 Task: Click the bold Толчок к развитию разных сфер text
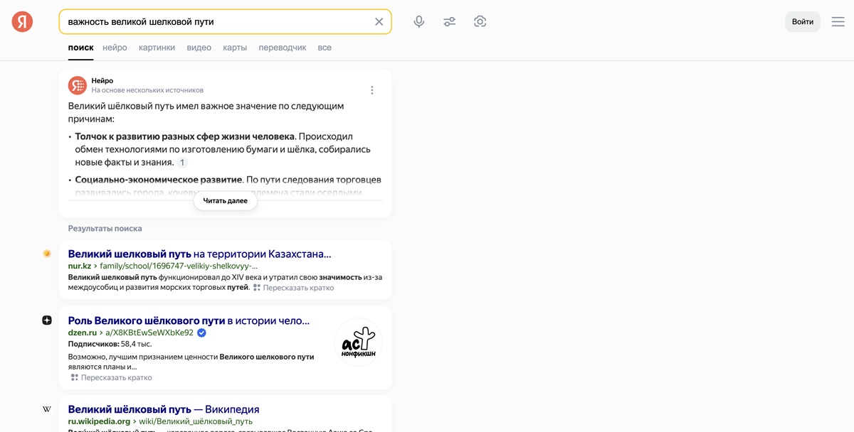point(184,136)
